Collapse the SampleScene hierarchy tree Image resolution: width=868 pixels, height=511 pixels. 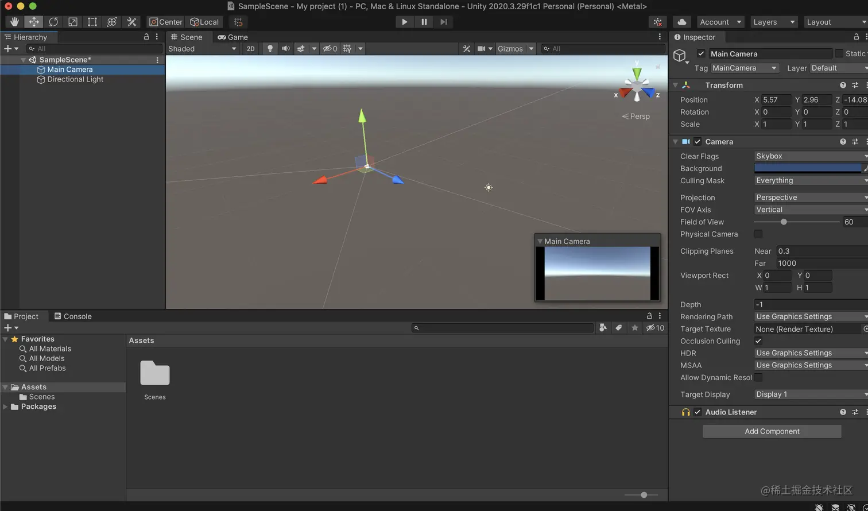(x=24, y=60)
